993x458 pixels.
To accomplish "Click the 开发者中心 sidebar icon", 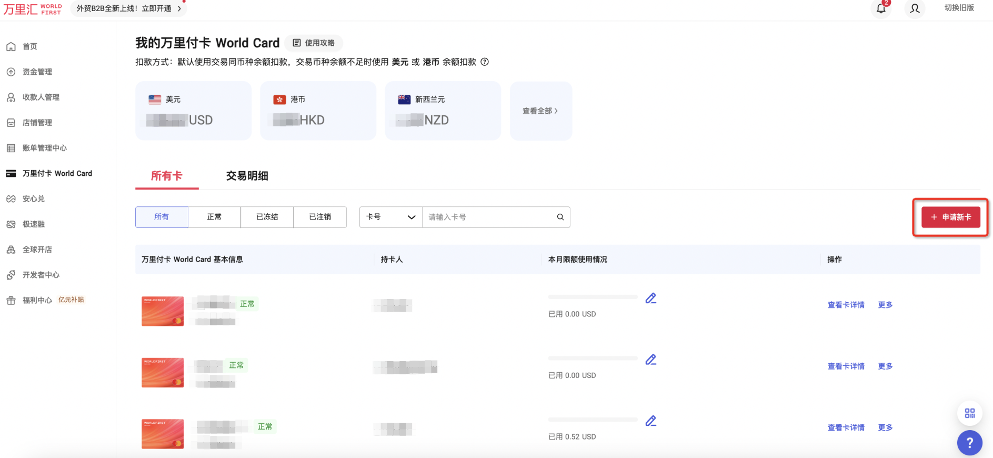I will point(11,275).
